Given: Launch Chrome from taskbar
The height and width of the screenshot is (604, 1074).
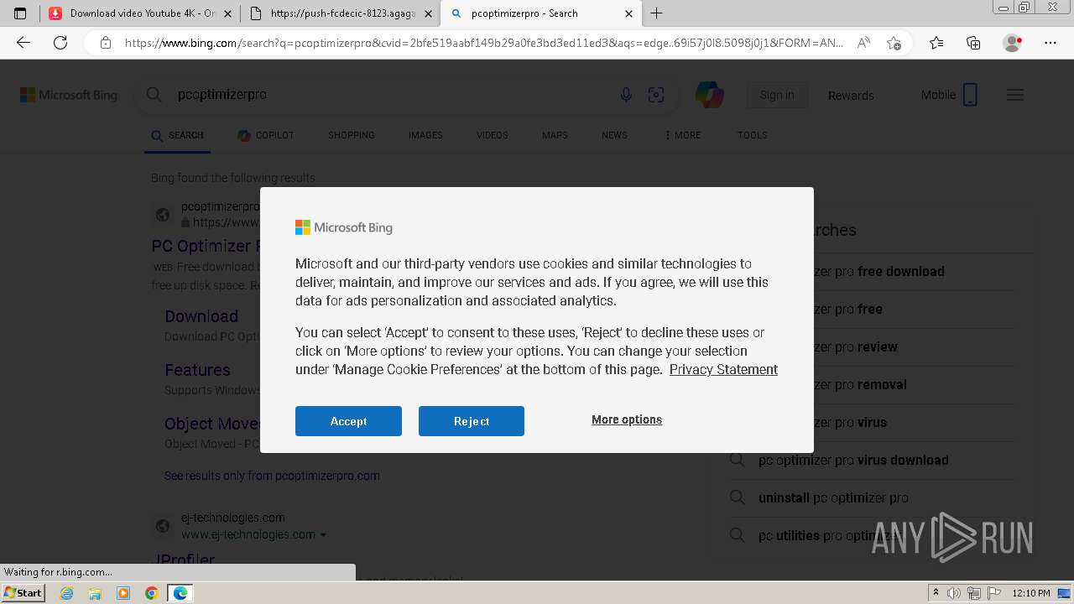Looking at the screenshot, I should pyautogui.click(x=152, y=593).
